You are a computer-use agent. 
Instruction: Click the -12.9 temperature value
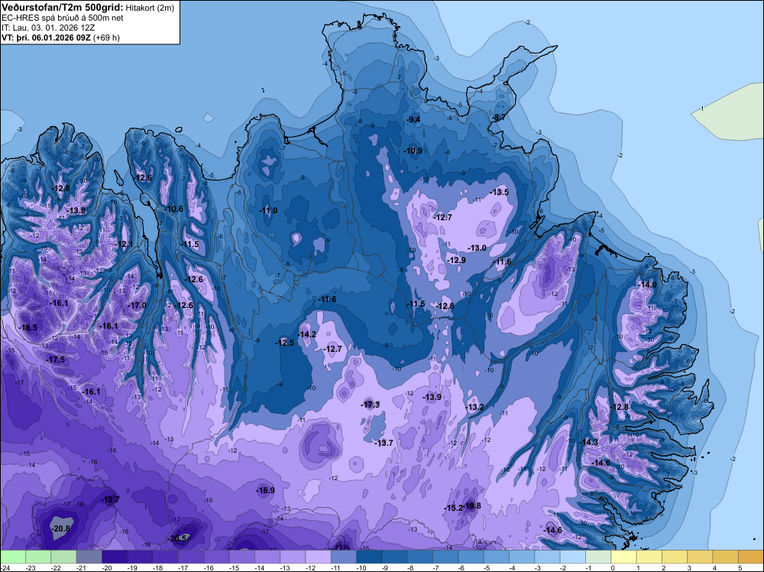point(457,261)
